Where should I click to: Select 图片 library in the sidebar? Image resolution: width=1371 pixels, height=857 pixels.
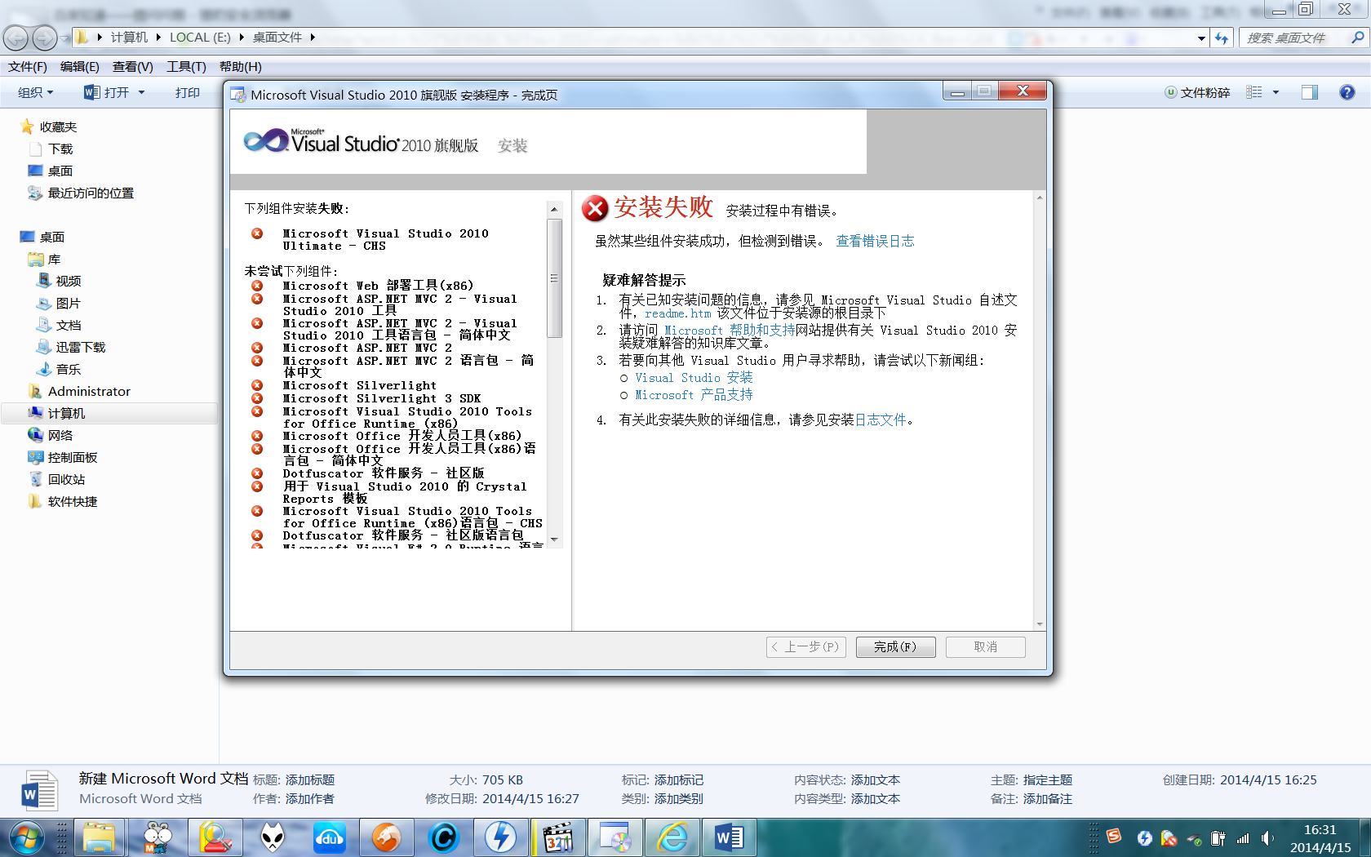69,303
